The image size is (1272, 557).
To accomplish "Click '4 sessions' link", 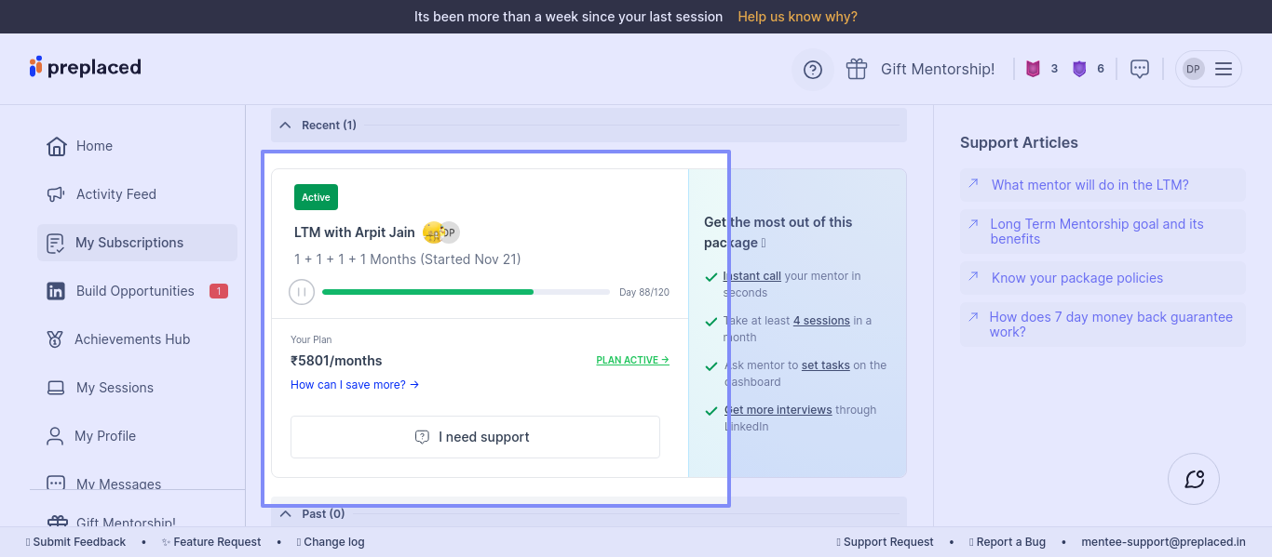I will pyautogui.click(x=821, y=321).
